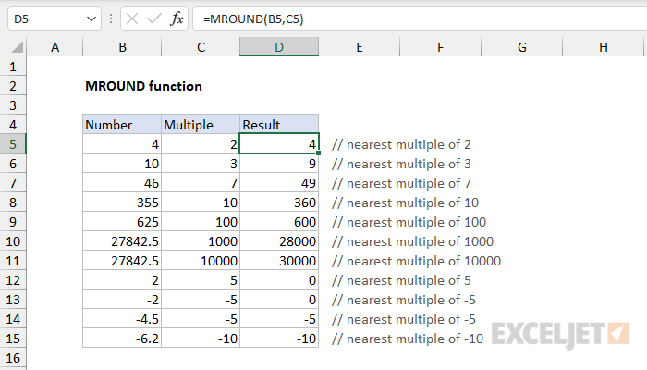Select Result cell with value 600
Image resolution: width=647 pixels, height=370 pixels.
pyautogui.click(x=279, y=222)
